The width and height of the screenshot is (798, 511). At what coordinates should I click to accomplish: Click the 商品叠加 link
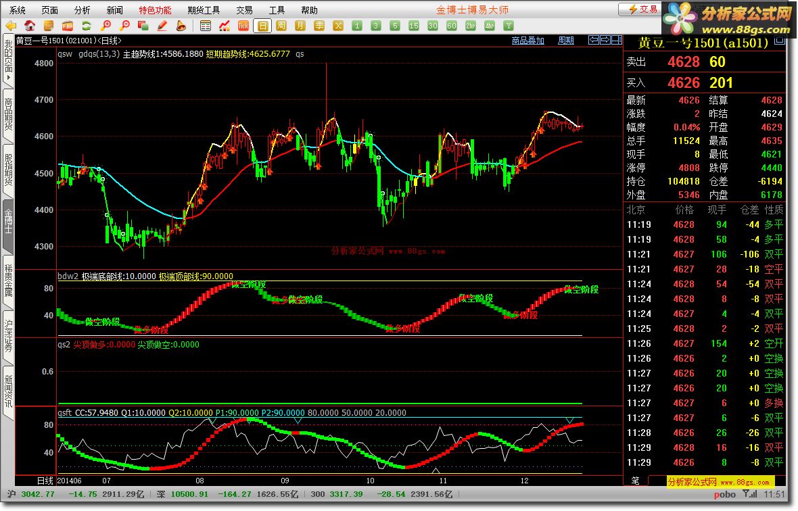527,40
